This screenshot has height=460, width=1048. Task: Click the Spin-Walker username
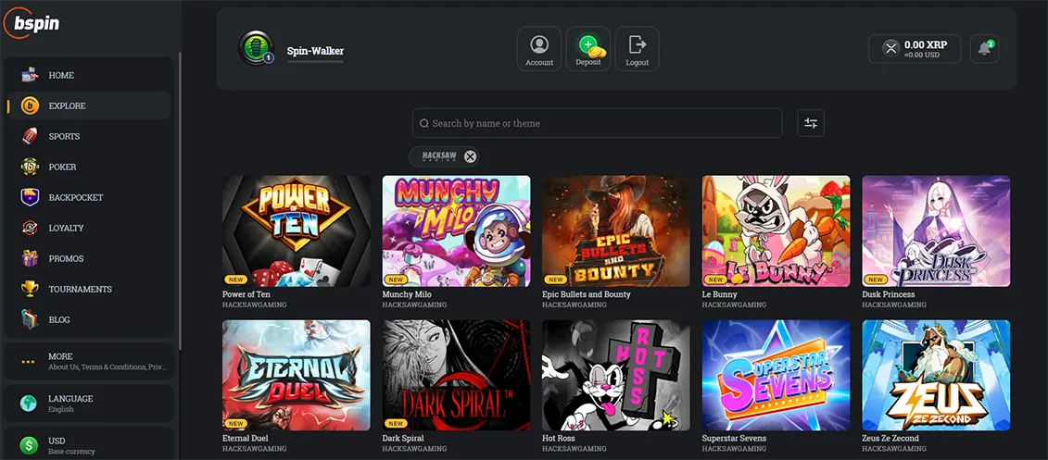[315, 51]
